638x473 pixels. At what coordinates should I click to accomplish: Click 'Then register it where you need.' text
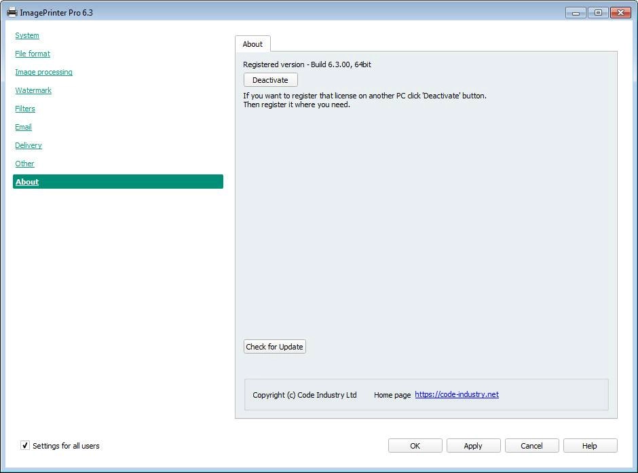[x=297, y=105]
